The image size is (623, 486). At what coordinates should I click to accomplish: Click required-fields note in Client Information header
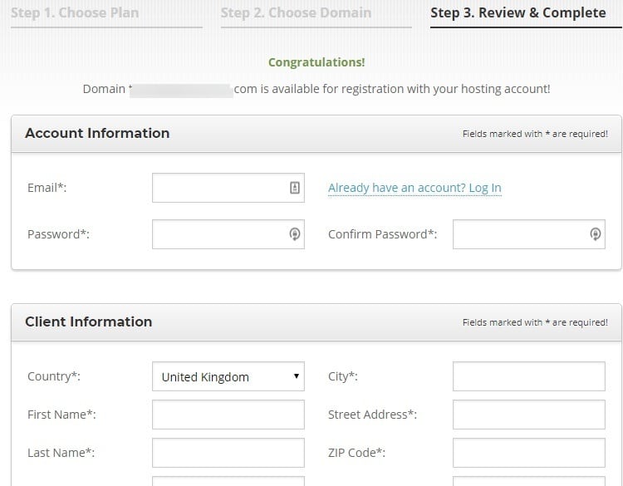point(535,322)
